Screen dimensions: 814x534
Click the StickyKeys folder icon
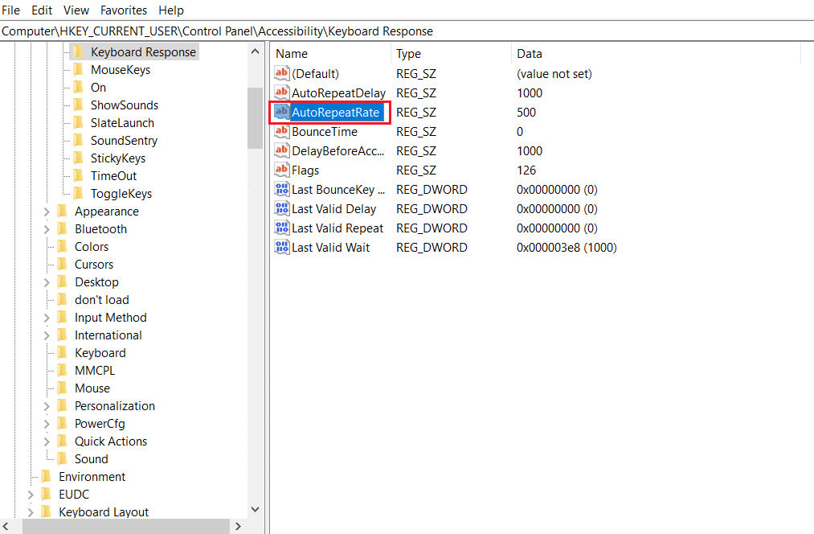click(78, 158)
